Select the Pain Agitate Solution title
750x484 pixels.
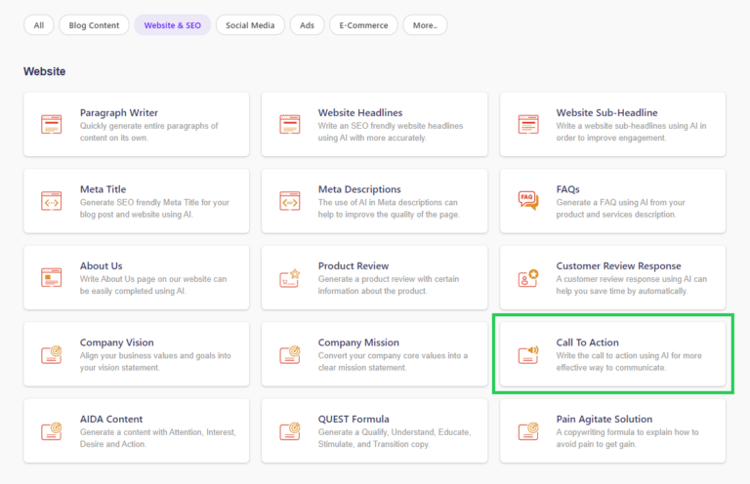coord(606,420)
